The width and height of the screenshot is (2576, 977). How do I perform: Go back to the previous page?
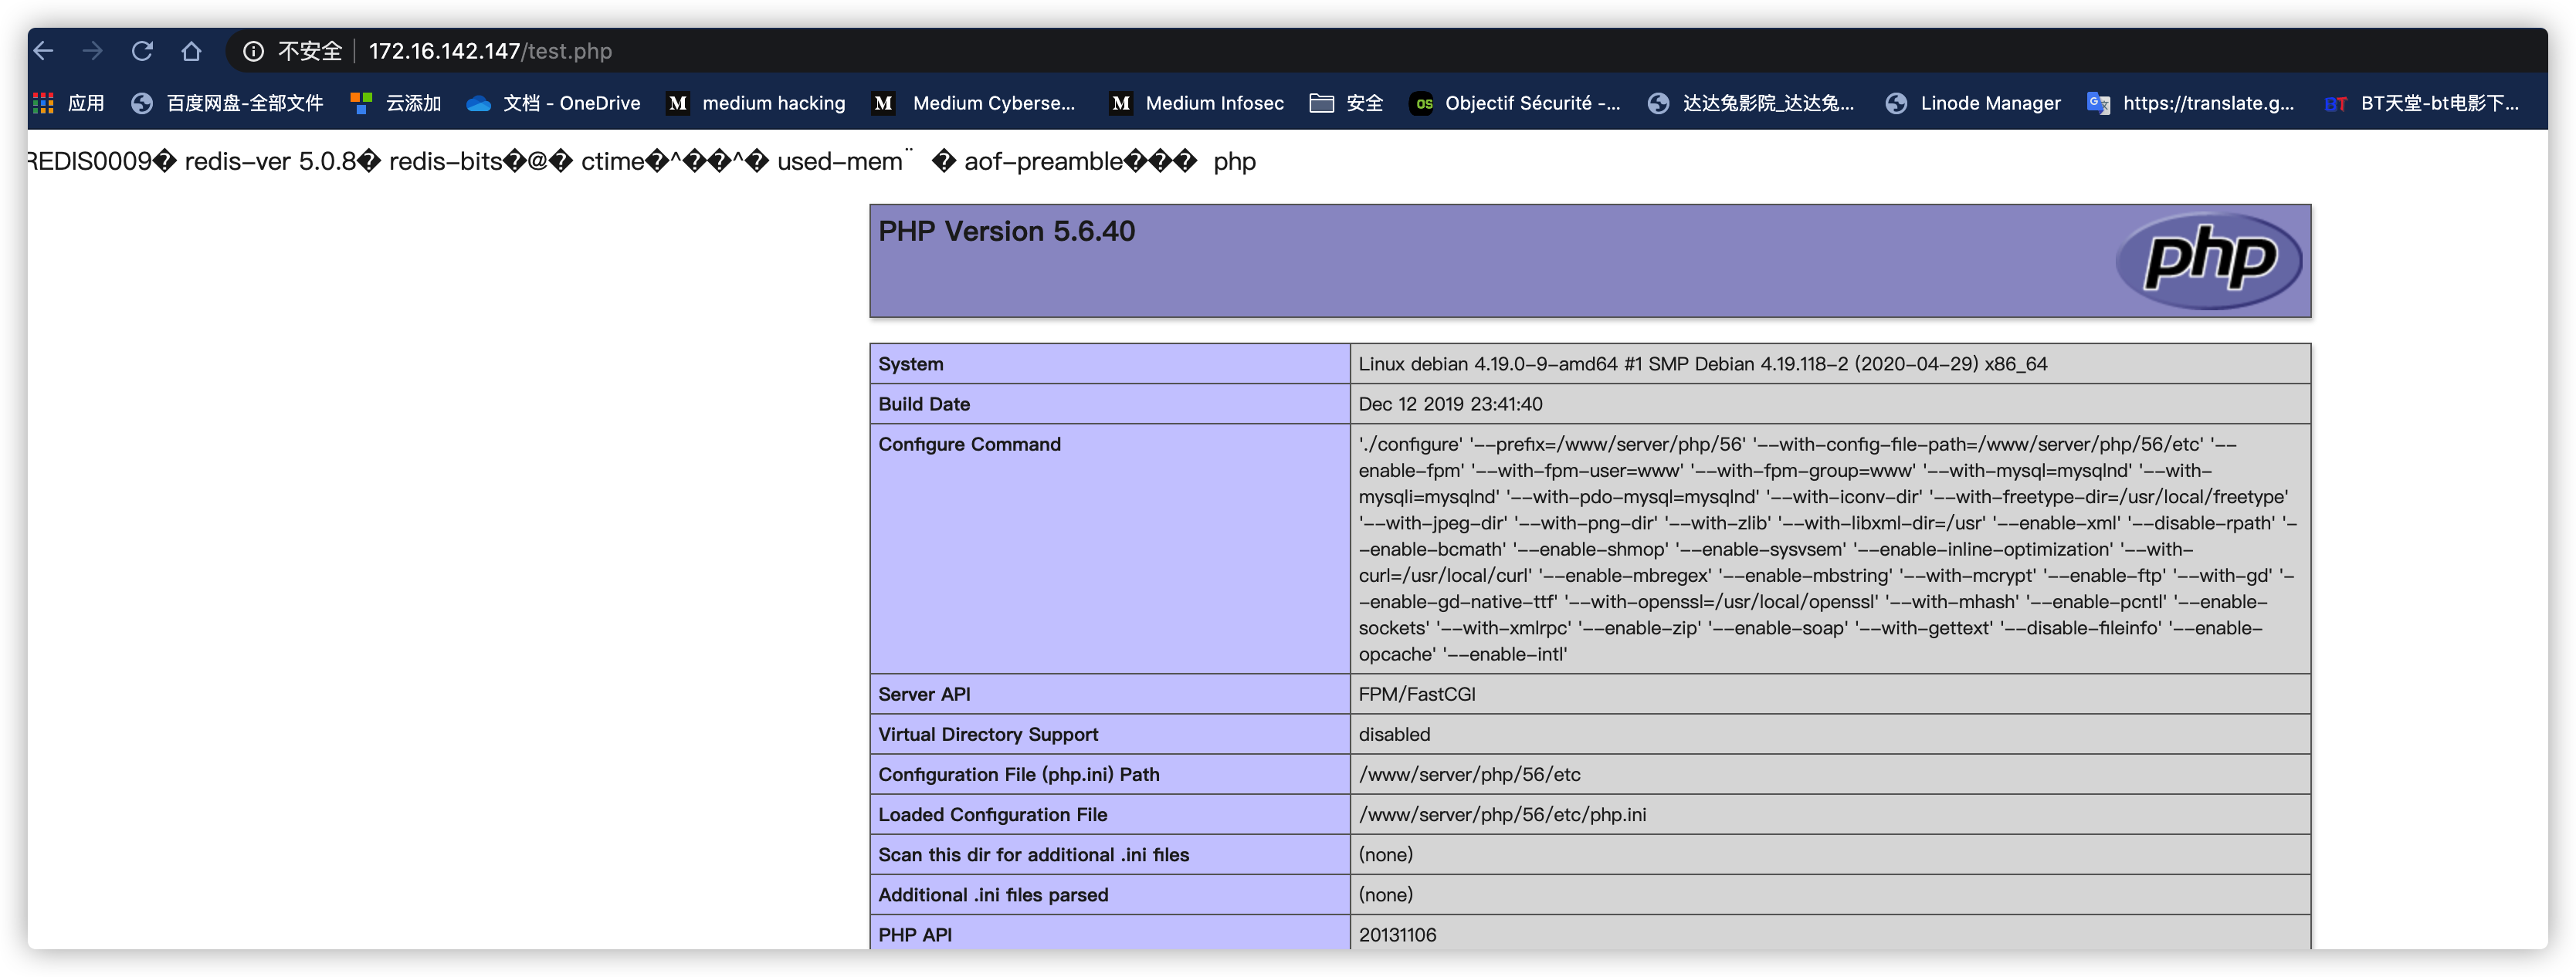click(x=43, y=51)
